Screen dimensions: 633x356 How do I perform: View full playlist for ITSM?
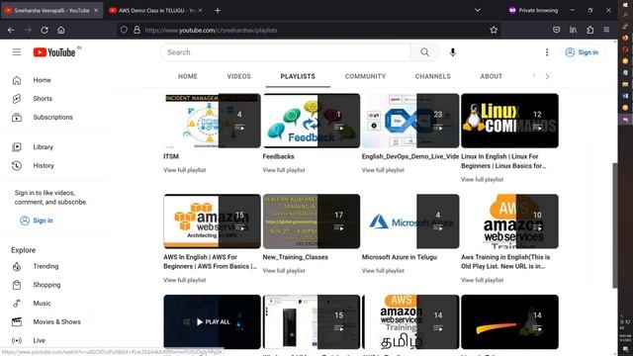pos(185,170)
